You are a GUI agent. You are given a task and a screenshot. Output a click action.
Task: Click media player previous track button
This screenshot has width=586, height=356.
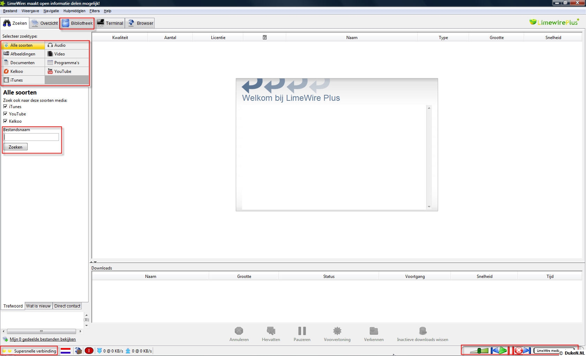point(495,350)
